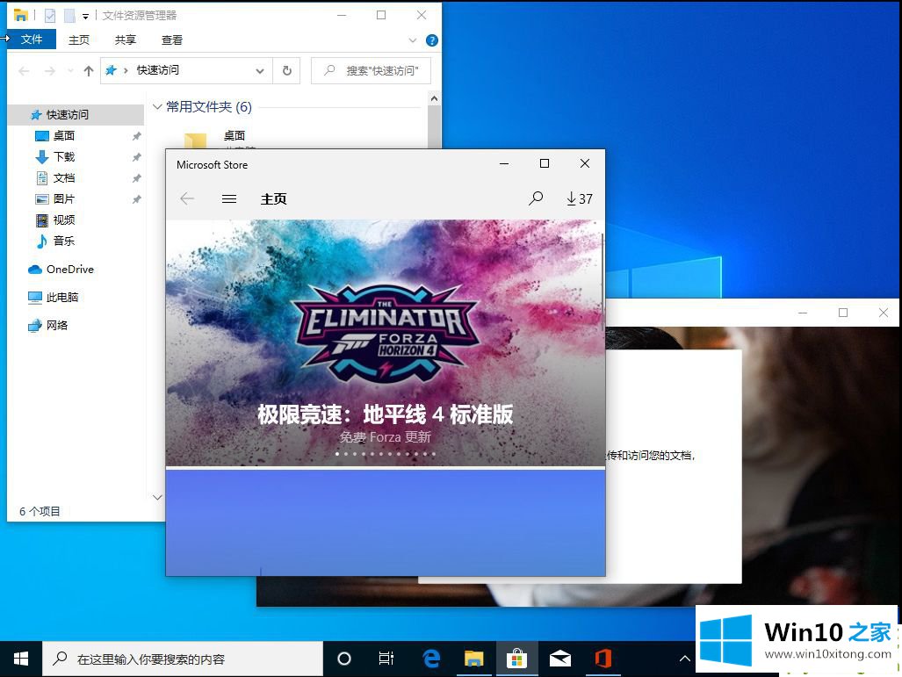The height and width of the screenshot is (677, 902).
Task: Open the Windows Start menu
Action: (x=21, y=659)
